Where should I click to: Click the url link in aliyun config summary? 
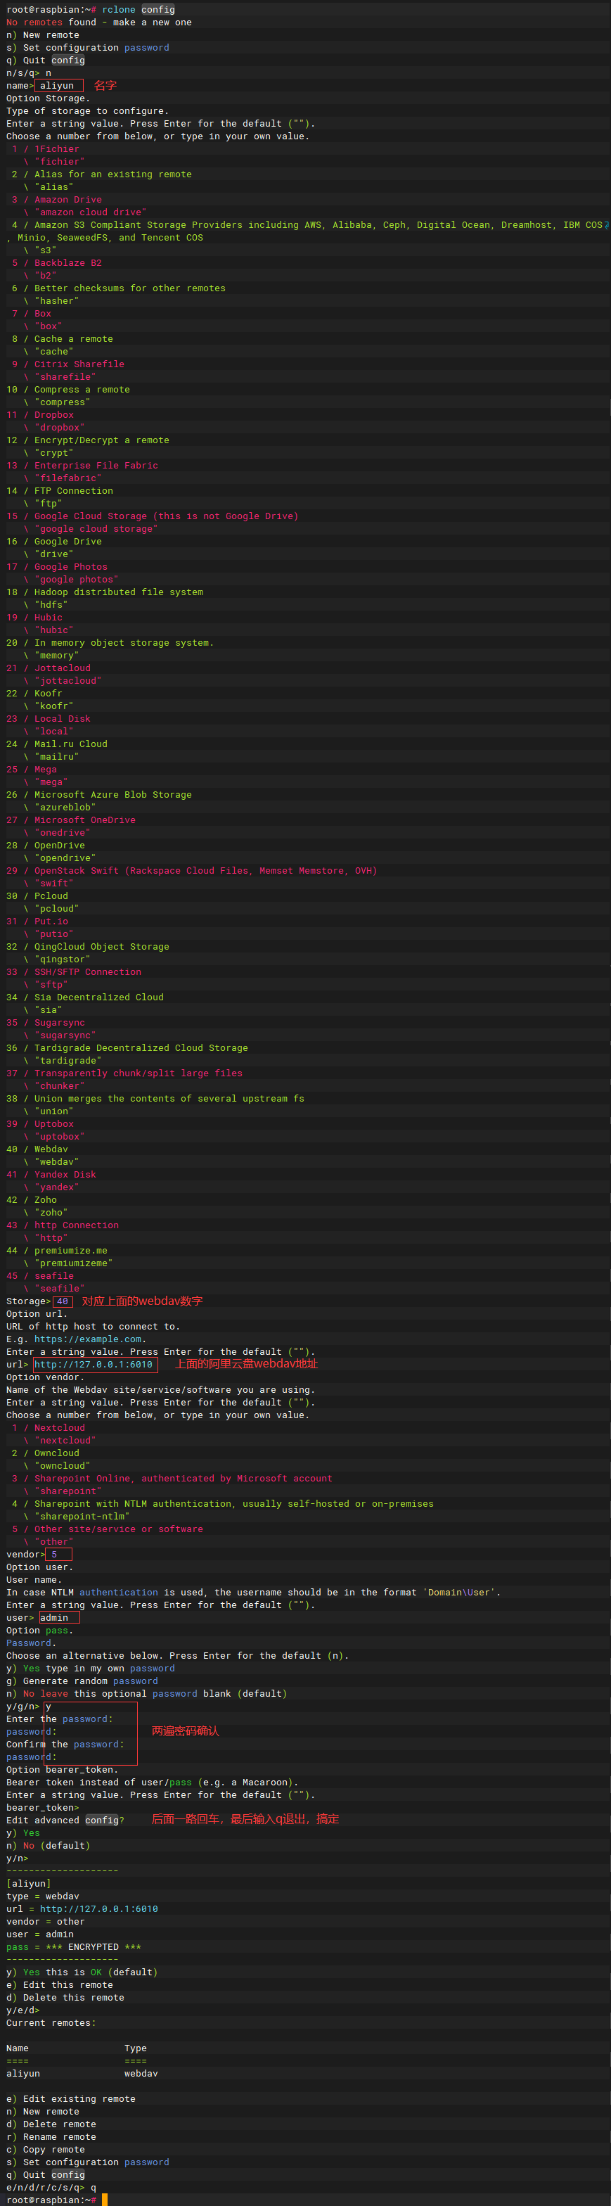pos(98,1909)
